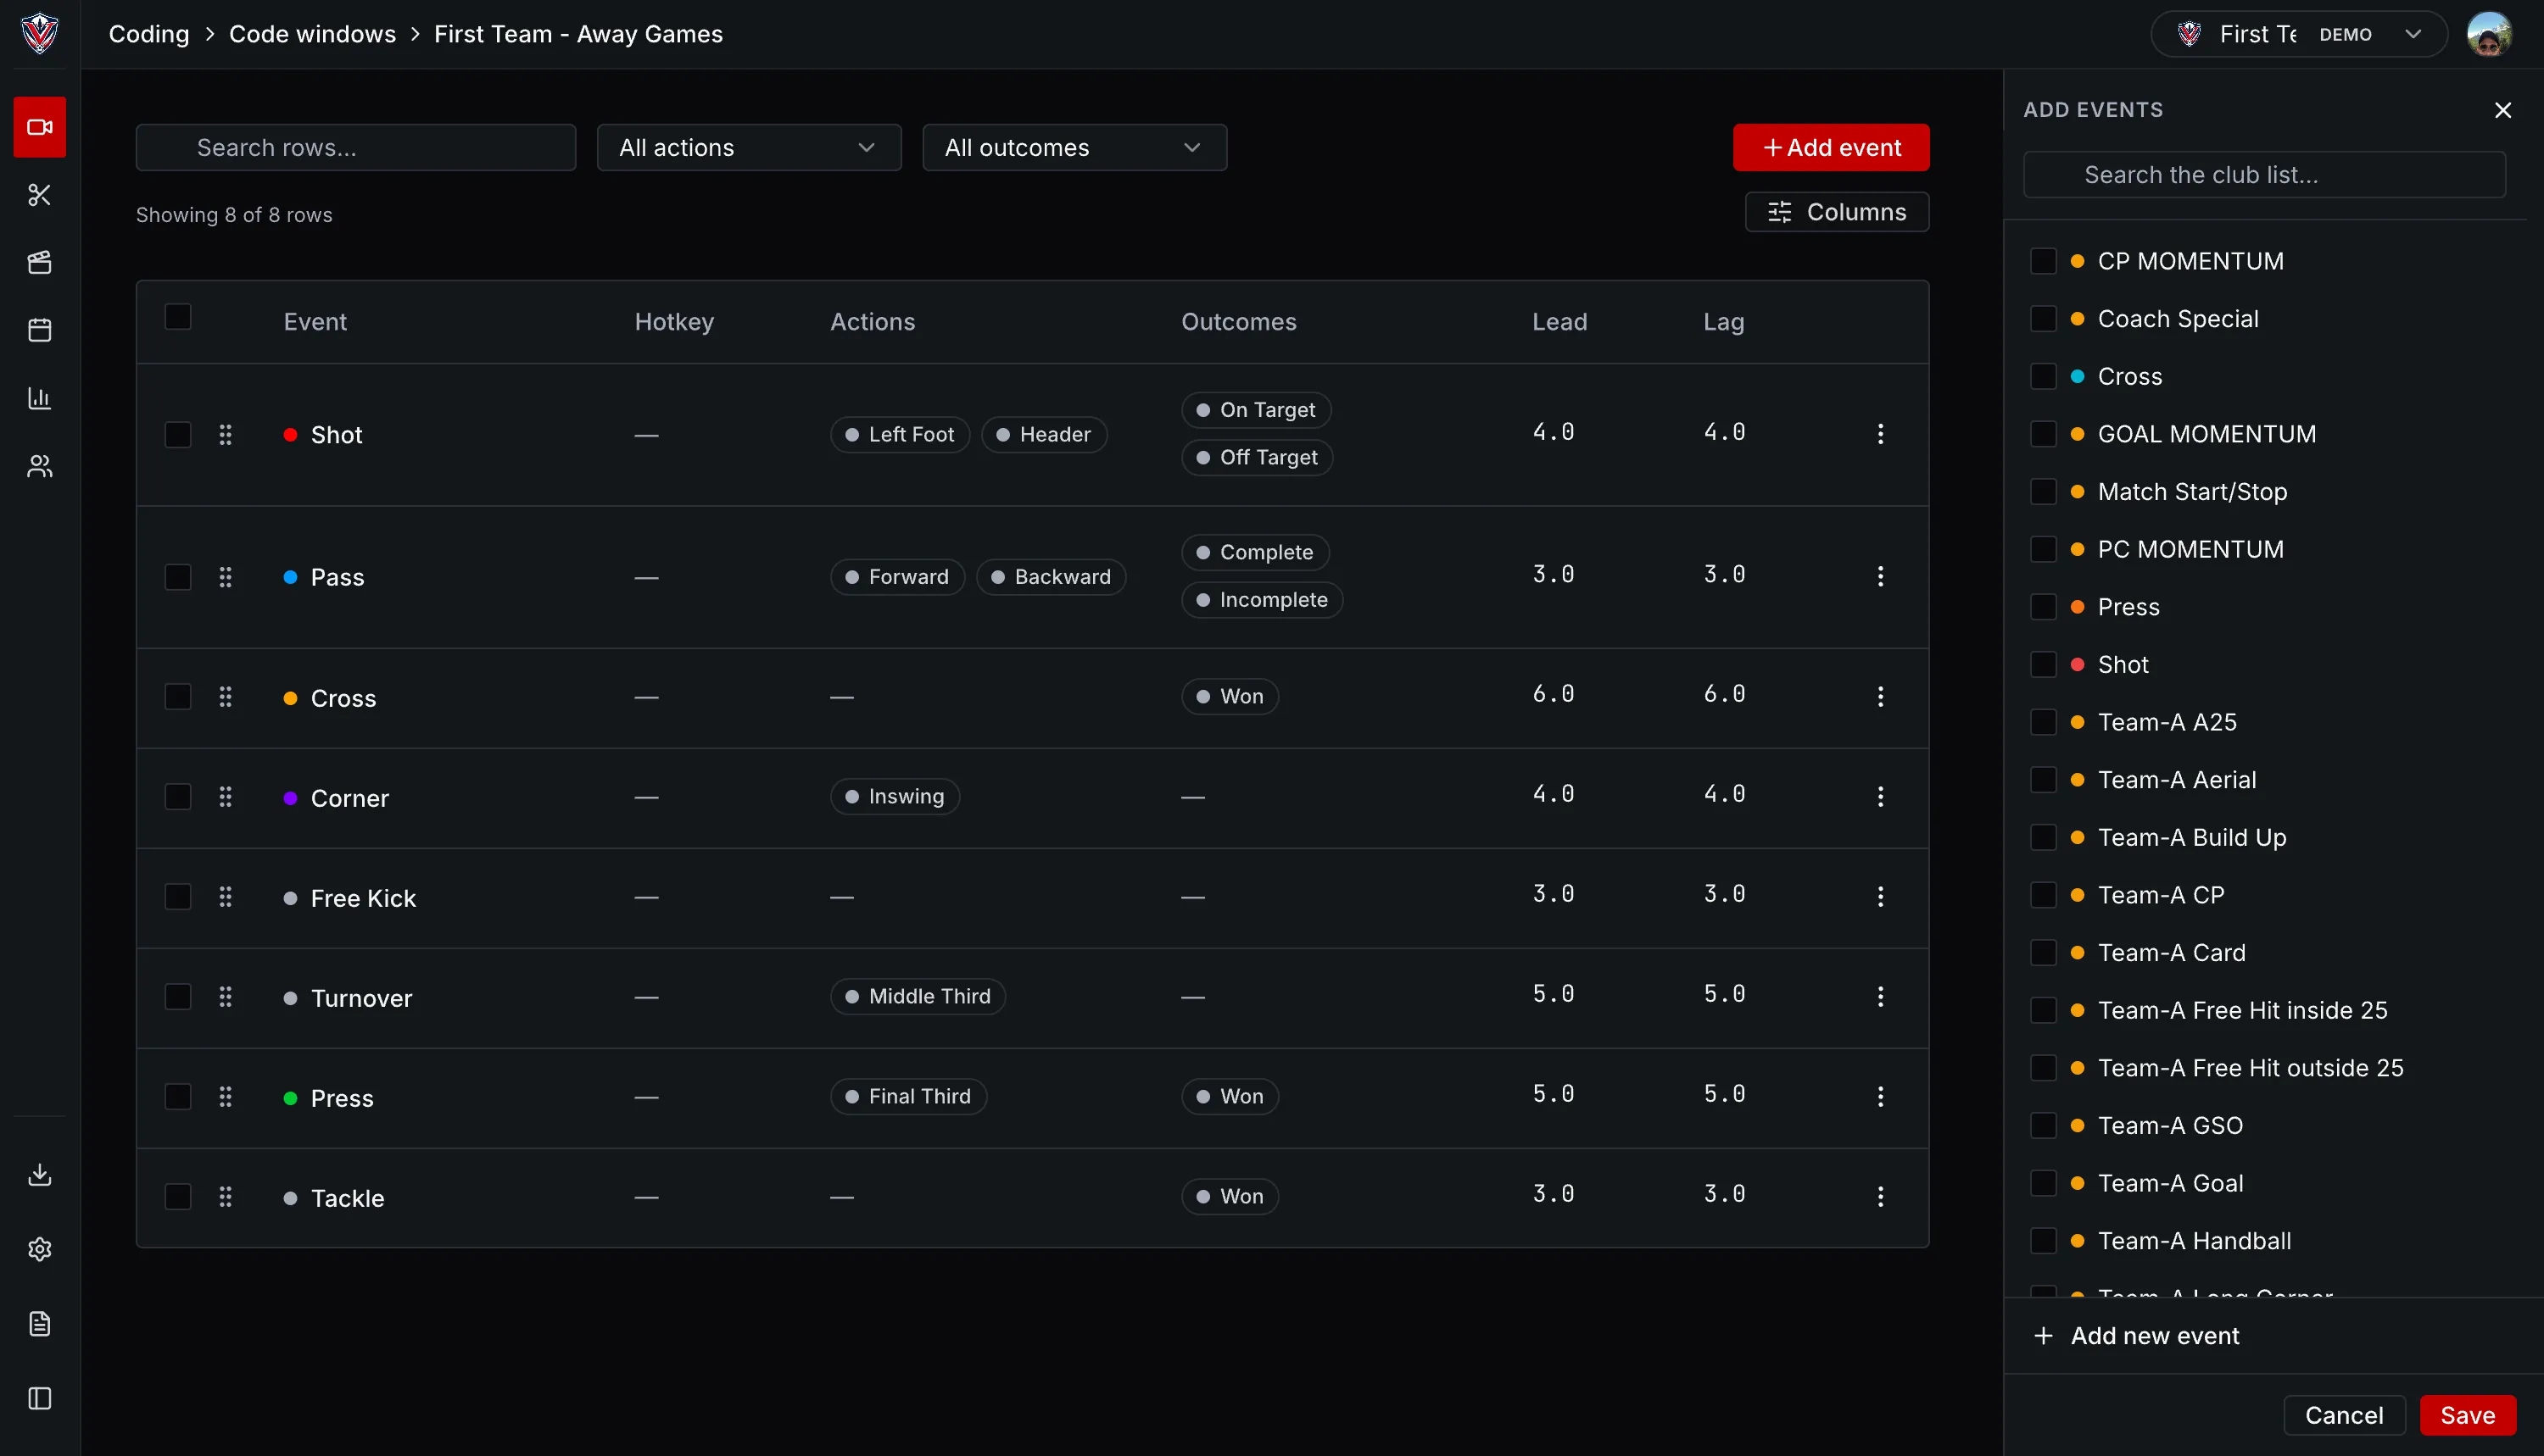Click the On Target outcome tag
2544x1456 pixels.
[x=1257, y=410]
